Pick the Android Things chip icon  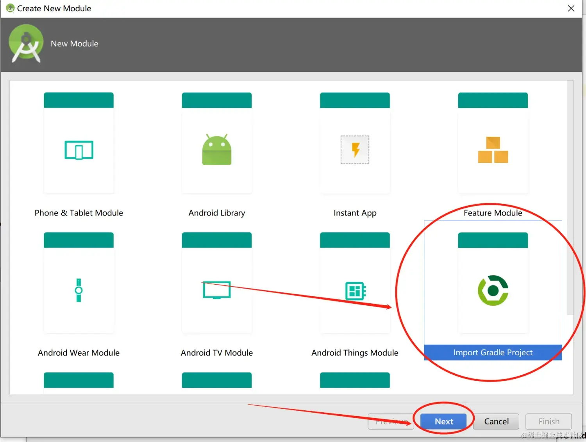coord(355,291)
